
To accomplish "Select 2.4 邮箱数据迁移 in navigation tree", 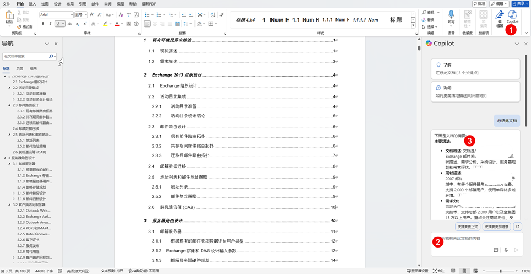I will pyautogui.click(x=26, y=128).
